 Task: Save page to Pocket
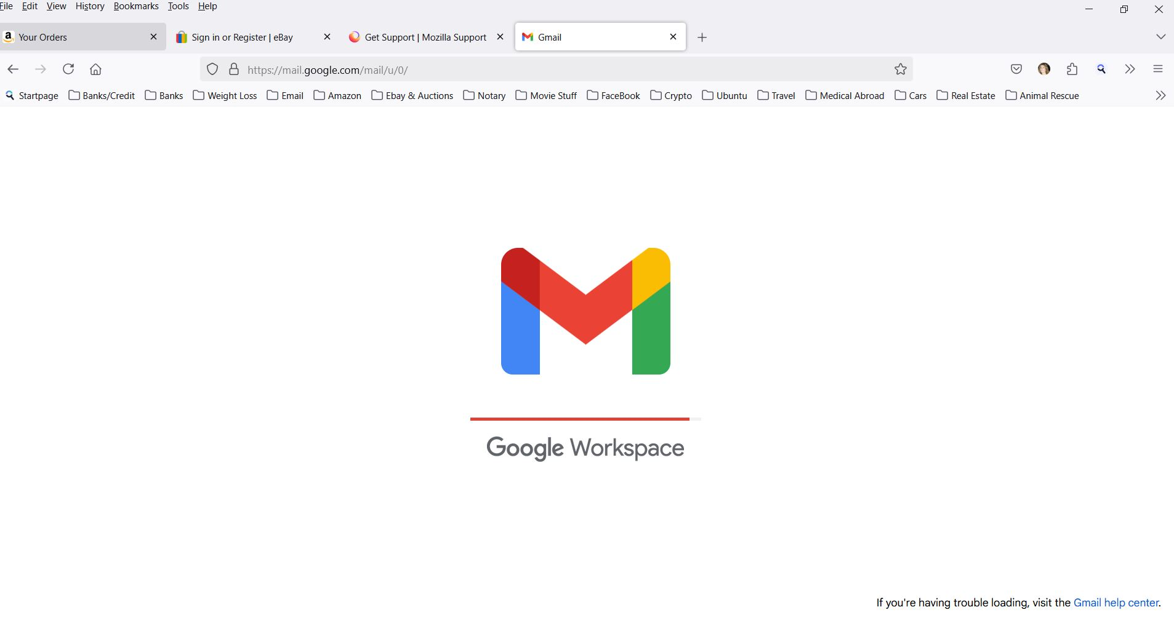point(1016,69)
